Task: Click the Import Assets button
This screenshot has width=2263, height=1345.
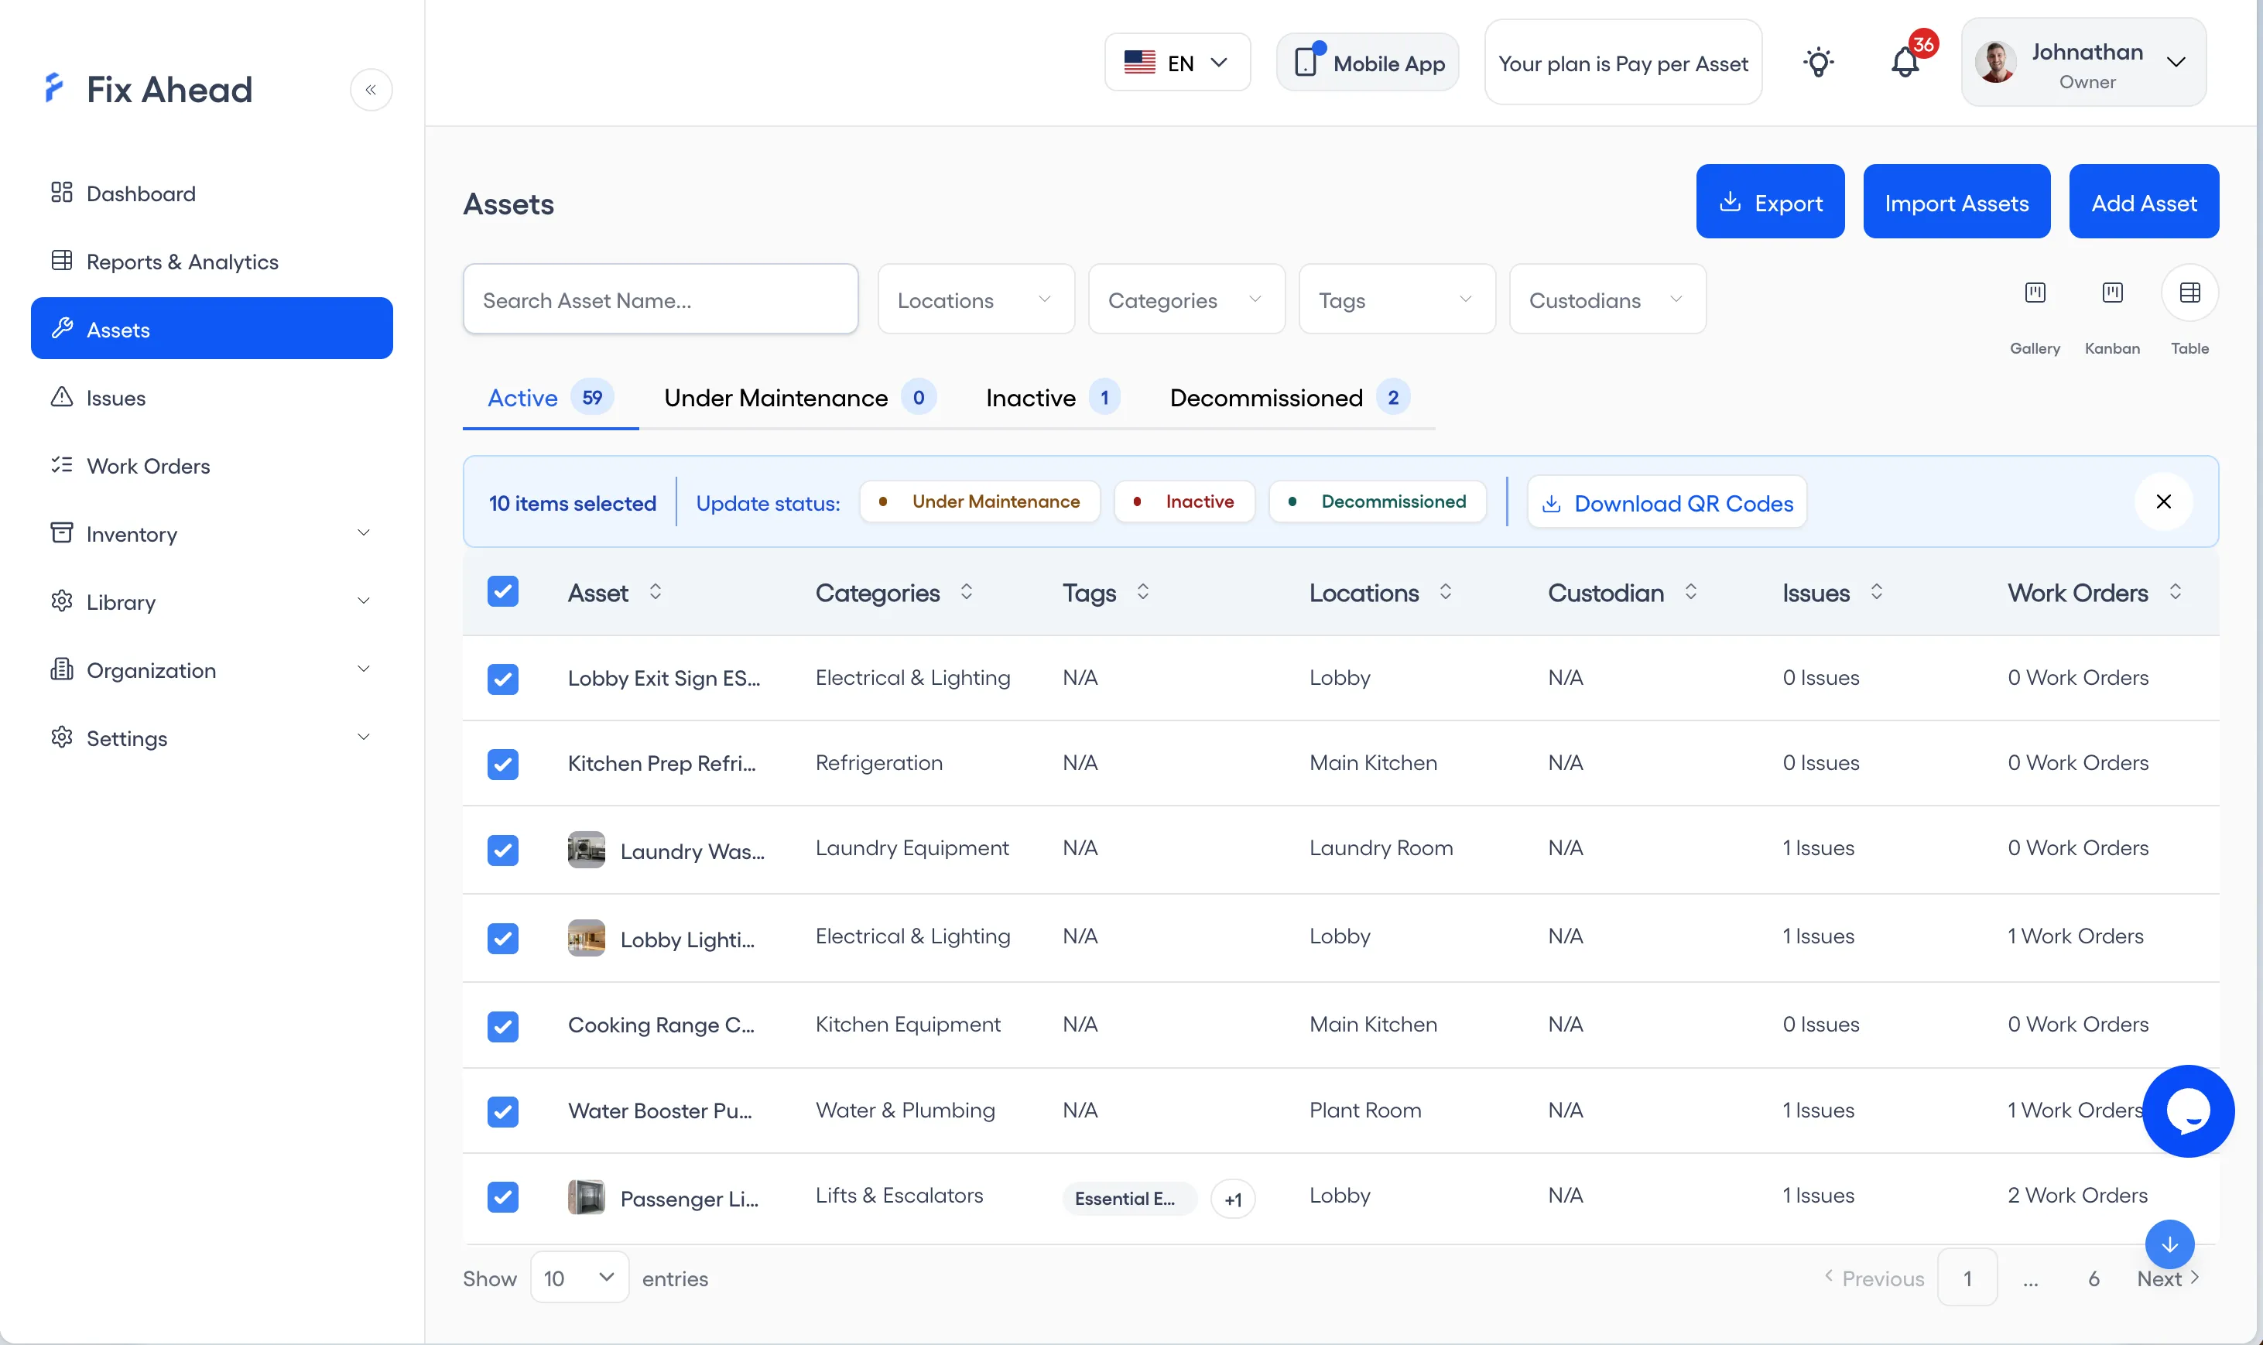Action: pos(1956,202)
